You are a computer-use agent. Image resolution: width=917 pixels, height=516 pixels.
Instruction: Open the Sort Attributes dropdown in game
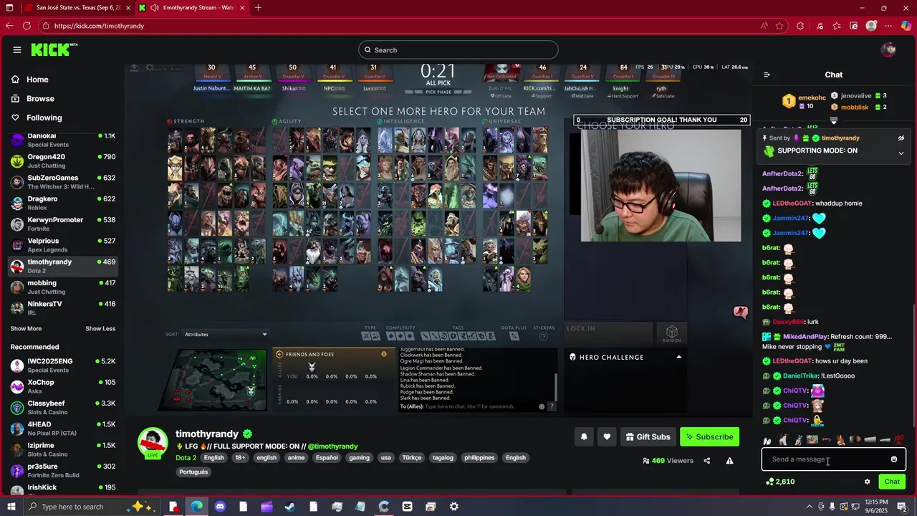(x=226, y=334)
